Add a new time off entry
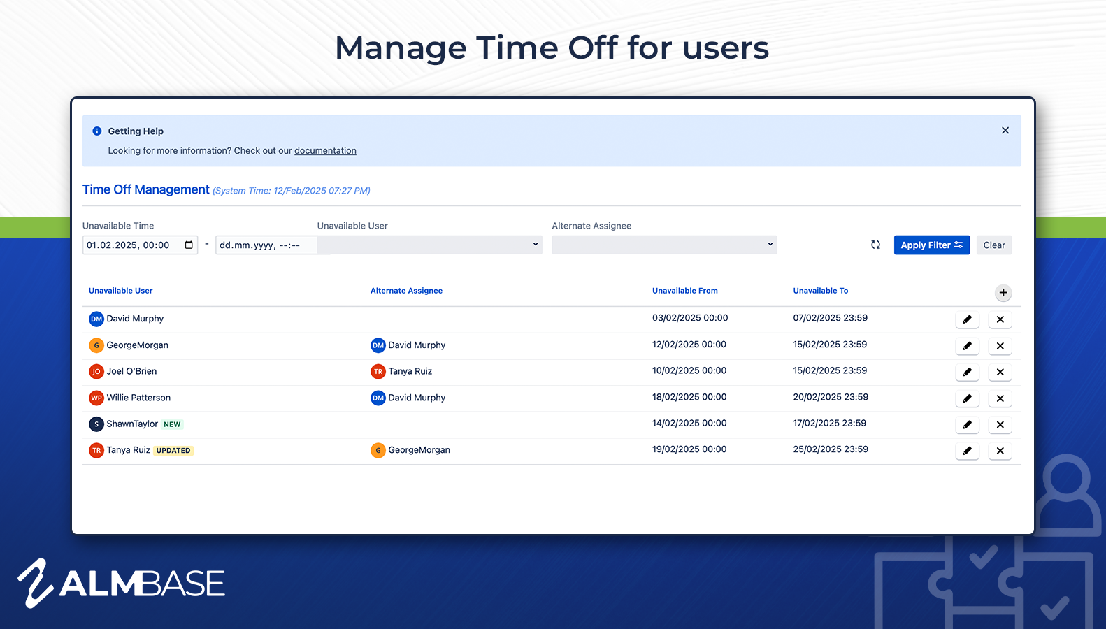 (1003, 293)
